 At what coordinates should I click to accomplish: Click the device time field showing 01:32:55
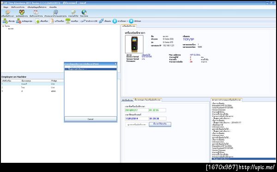[157, 110]
